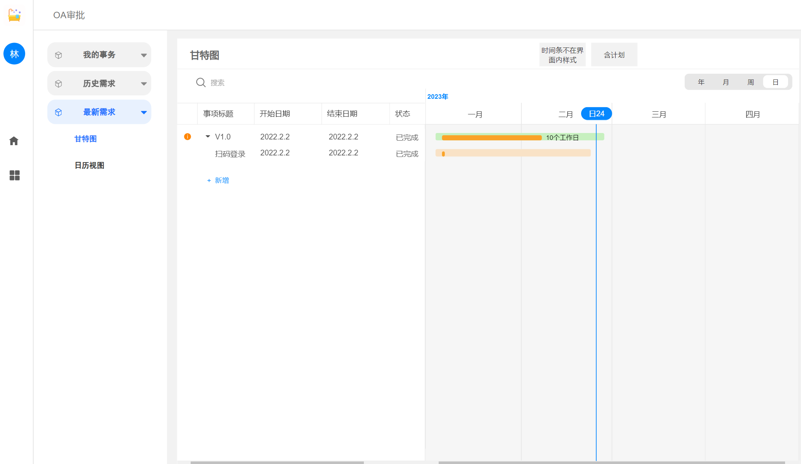The width and height of the screenshot is (801, 464).
Task: Click the timeline horizontal scrollbar
Action: (x=612, y=462)
